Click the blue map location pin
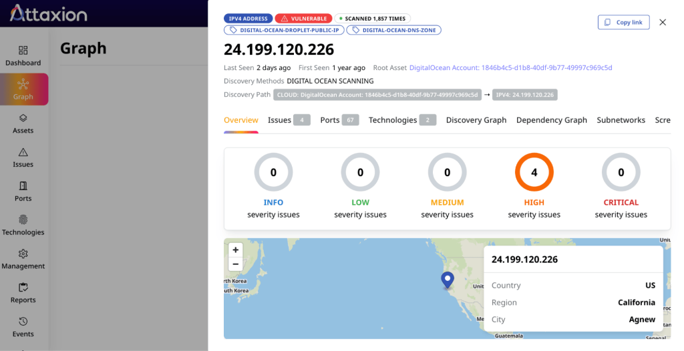The width and height of the screenshot is (684, 351). [x=447, y=280]
